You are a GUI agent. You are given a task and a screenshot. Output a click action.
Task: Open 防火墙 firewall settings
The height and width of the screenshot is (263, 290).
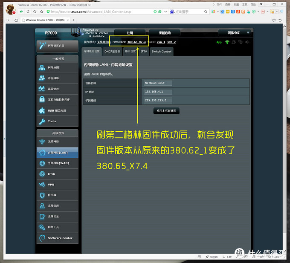tap(58, 195)
